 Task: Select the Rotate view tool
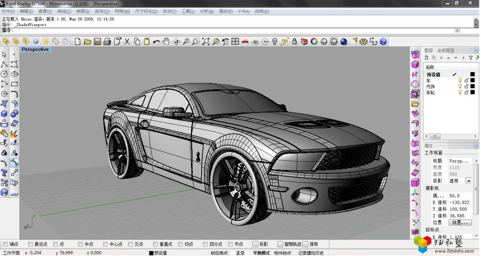(176, 42)
